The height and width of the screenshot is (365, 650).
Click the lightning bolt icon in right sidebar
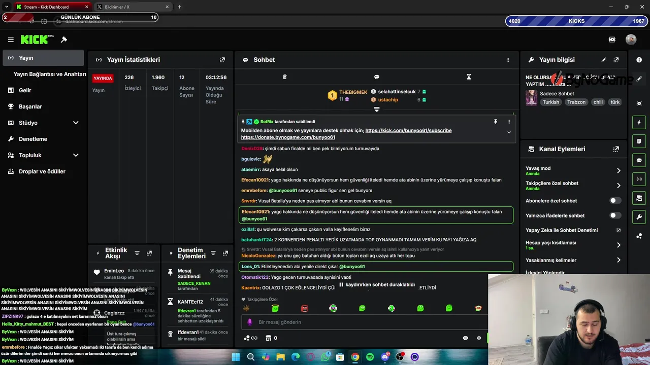tap(639, 122)
